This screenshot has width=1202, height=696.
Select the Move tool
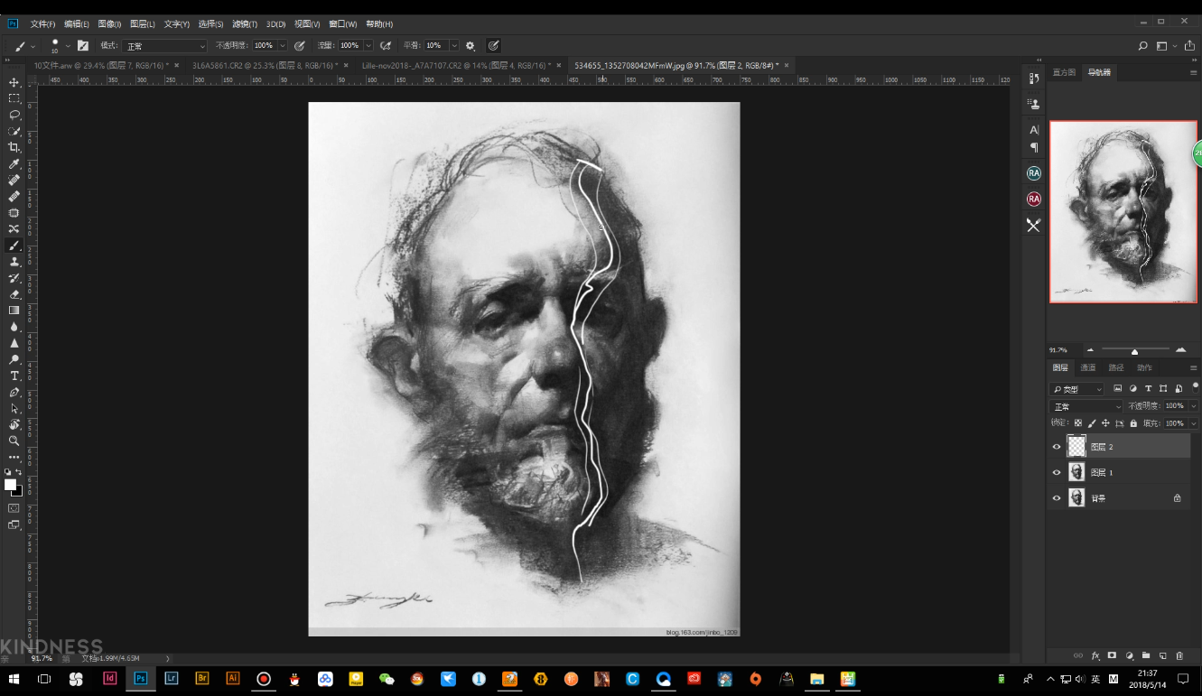tap(14, 82)
